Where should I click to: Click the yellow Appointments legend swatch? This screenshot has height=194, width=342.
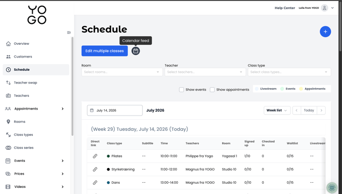301,89
